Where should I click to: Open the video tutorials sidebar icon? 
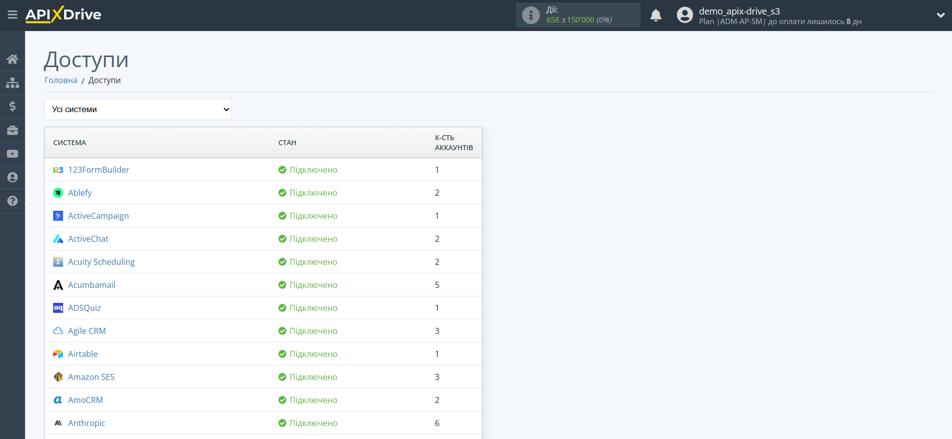13,154
